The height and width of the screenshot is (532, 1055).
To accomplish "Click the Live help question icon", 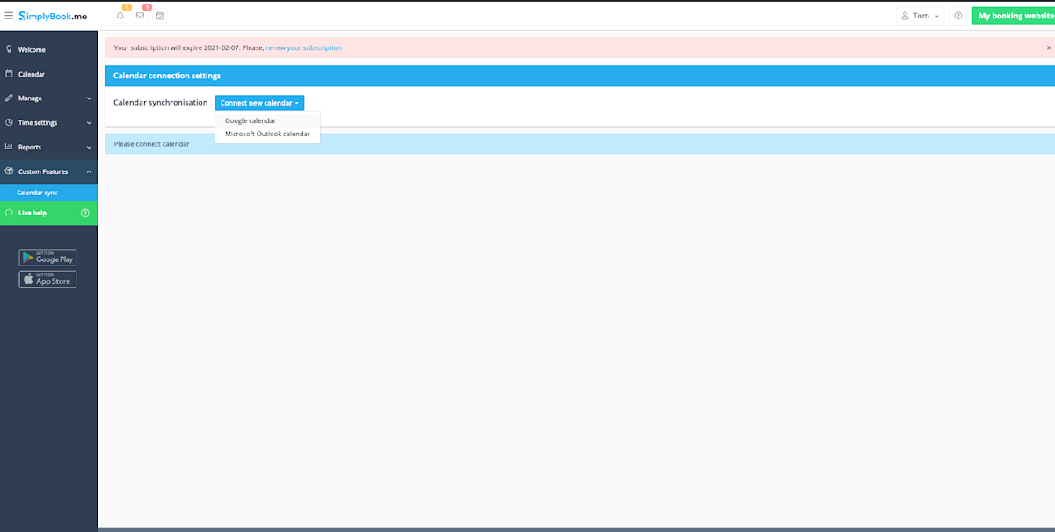I will coord(84,212).
